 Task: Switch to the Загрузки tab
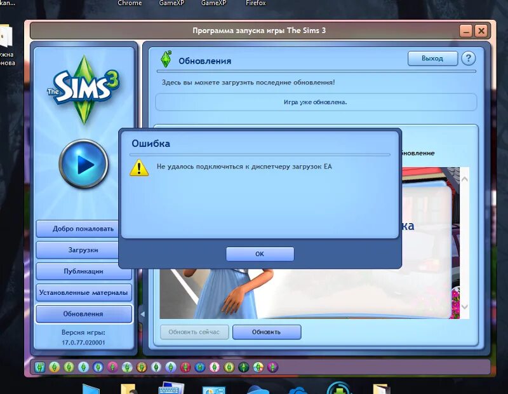click(x=77, y=250)
